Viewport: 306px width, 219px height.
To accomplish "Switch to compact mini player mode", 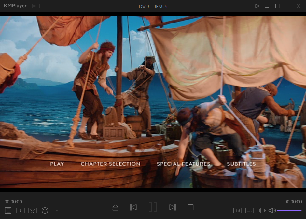I will (36, 6).
